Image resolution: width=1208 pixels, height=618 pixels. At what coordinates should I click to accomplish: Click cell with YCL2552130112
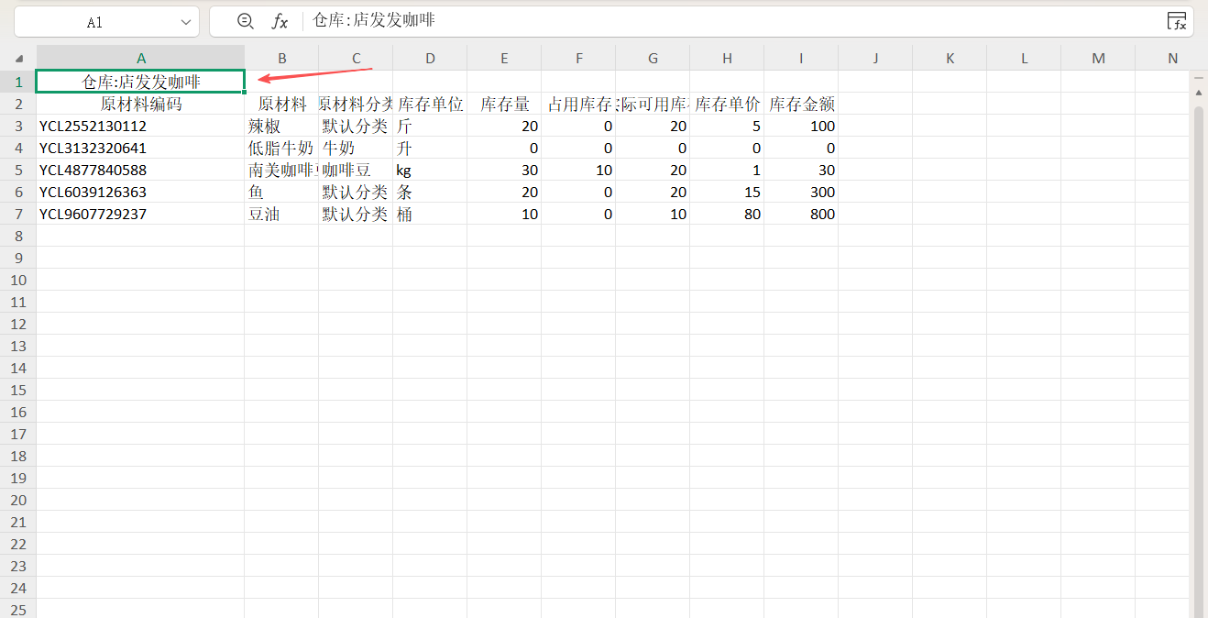tap(140, 126)
